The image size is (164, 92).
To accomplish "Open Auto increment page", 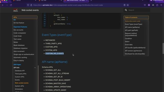I will coord(19,51).
